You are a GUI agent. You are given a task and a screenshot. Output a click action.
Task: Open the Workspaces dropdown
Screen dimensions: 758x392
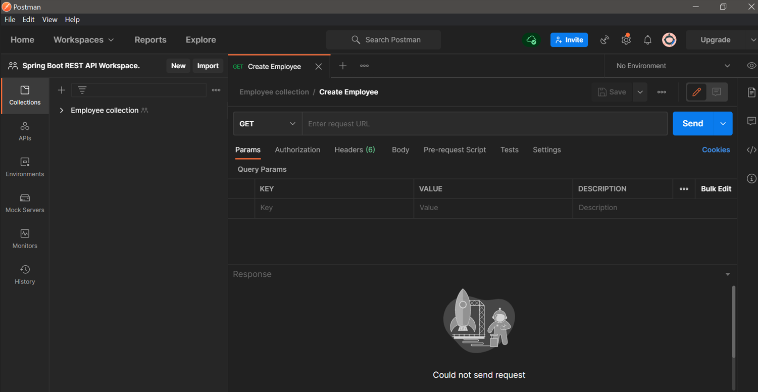pos(84,40)
